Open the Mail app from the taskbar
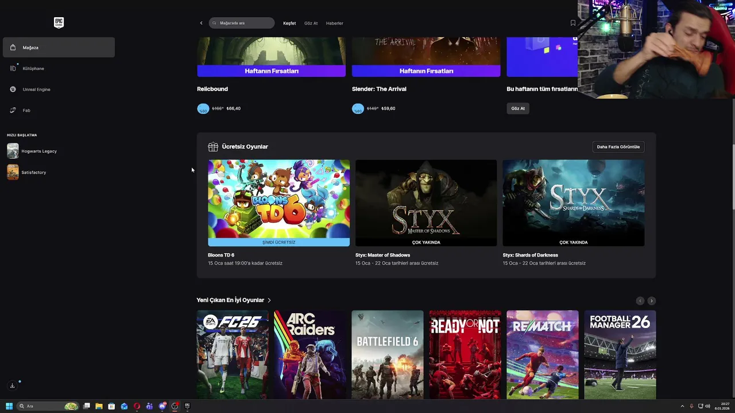The width and height of the screenshot is (735, 413). [x=124, y=406]
